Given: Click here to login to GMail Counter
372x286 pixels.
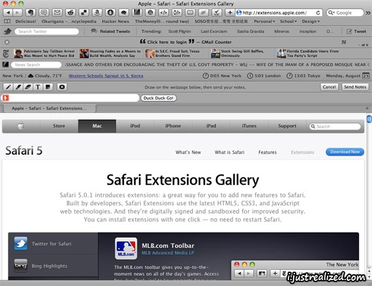Looking at the screenshot, I should point(167,42).
